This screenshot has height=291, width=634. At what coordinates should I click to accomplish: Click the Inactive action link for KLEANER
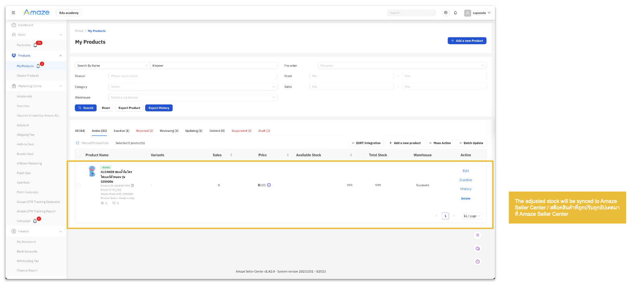point(466,180)
